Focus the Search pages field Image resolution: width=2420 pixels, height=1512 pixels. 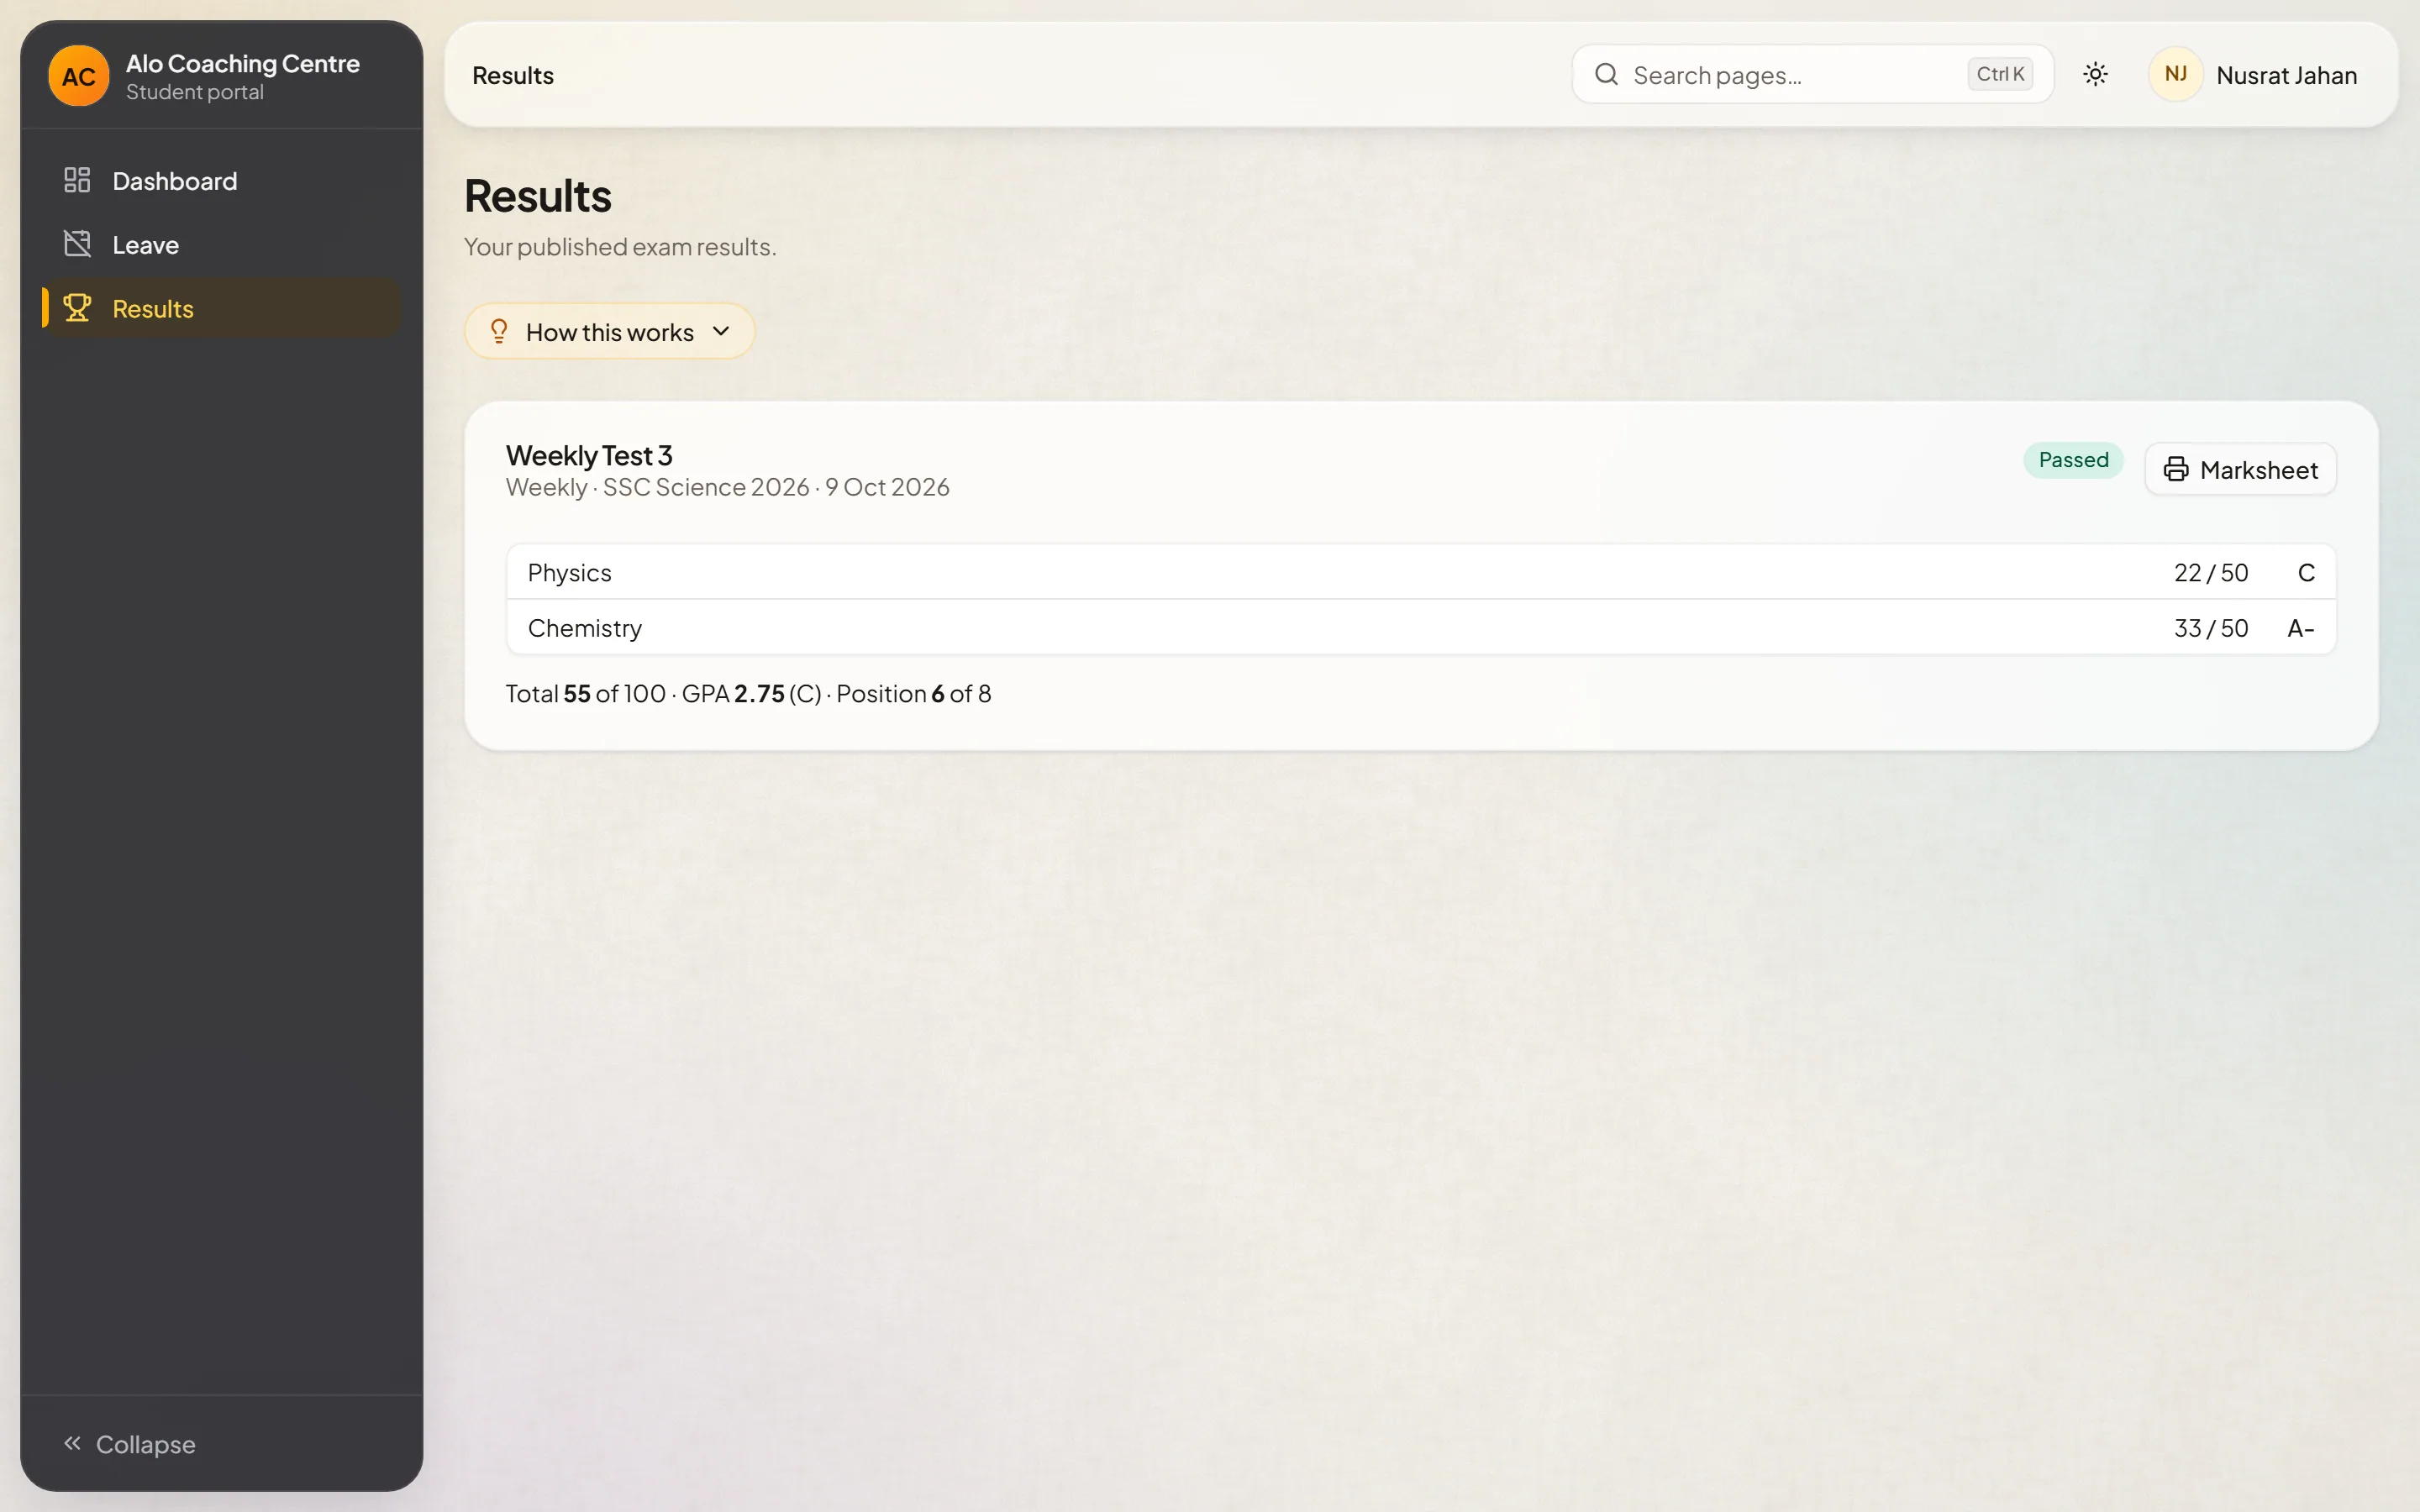[1812, 75]
